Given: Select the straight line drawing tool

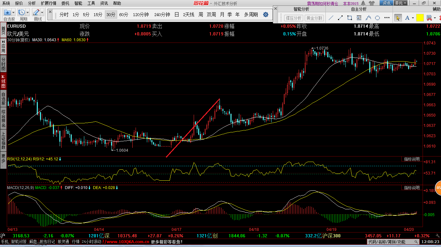Looking at the screenshot, I should (331, 18).
